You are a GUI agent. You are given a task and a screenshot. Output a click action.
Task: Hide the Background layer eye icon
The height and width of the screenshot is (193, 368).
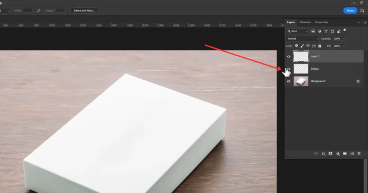coord(289,81)
